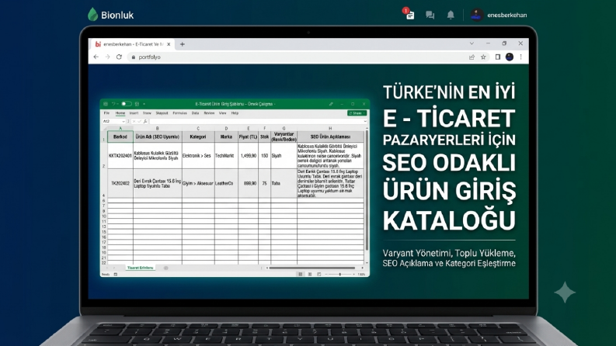The image size is (616, 346).
Task: Click the status bar macro record icon
Action: click(116, 274)
